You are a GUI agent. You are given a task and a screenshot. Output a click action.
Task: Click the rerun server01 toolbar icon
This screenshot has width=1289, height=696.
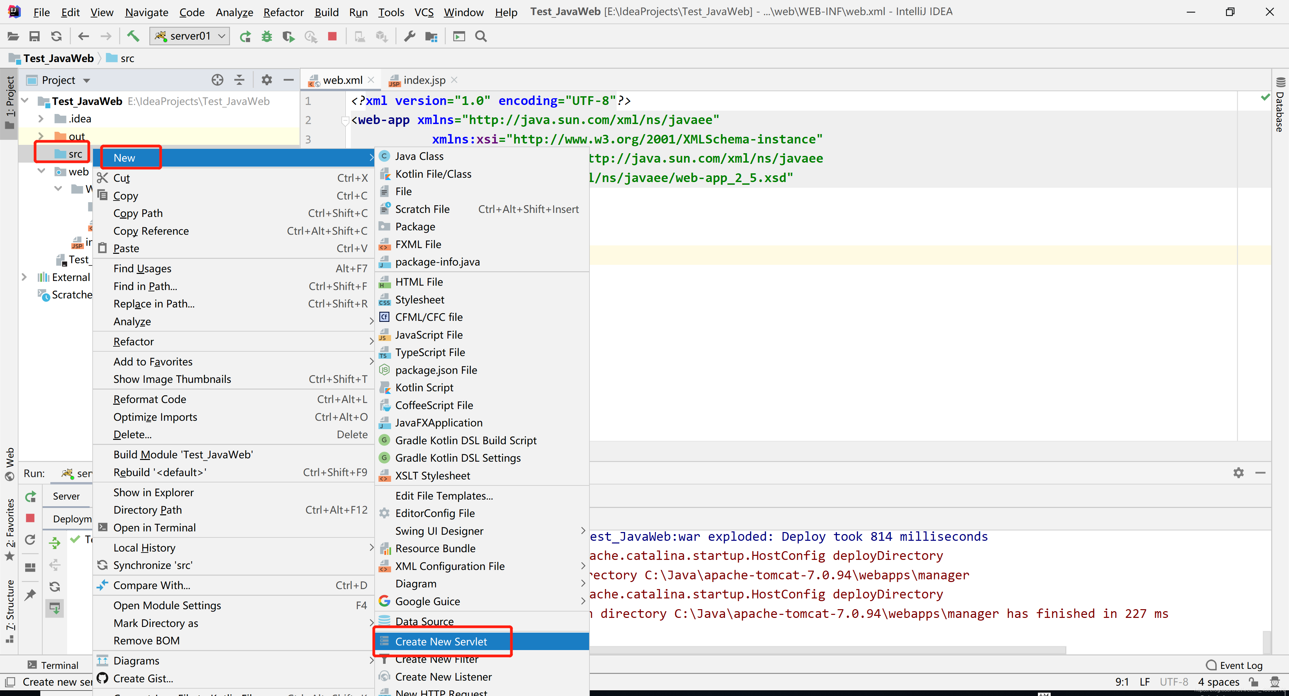245,36
